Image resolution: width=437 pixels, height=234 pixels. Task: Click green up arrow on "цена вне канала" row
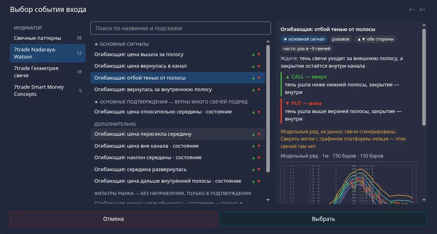254,146
